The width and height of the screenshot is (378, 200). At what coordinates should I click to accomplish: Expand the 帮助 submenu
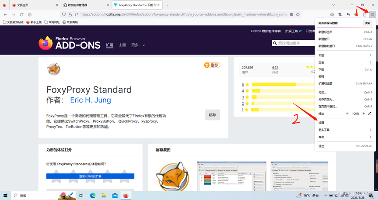coord(345,137)
